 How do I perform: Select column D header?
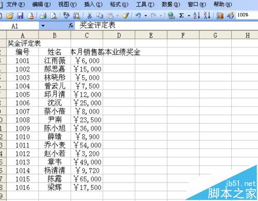tap(119, 35)
